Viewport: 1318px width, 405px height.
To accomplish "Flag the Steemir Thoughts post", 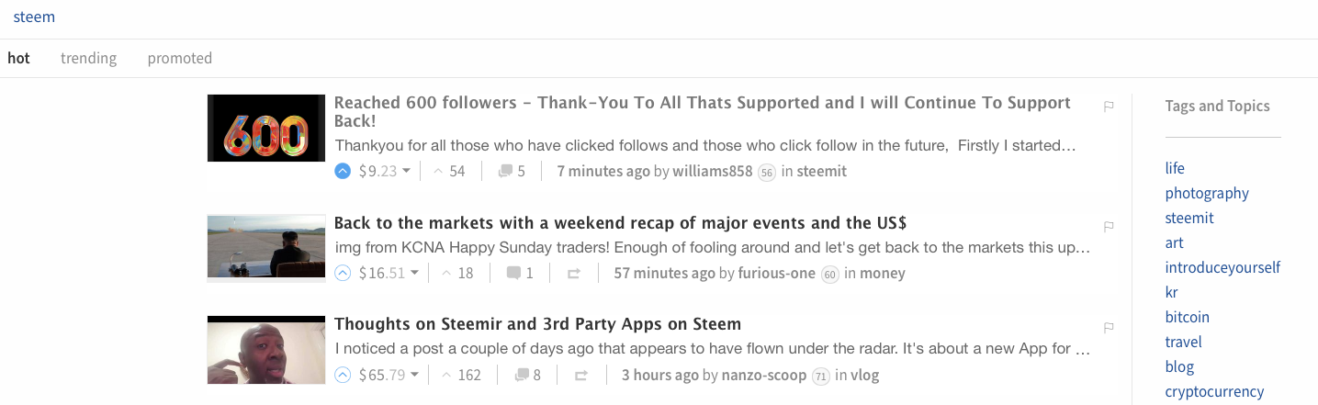I will click(1109, 328).
